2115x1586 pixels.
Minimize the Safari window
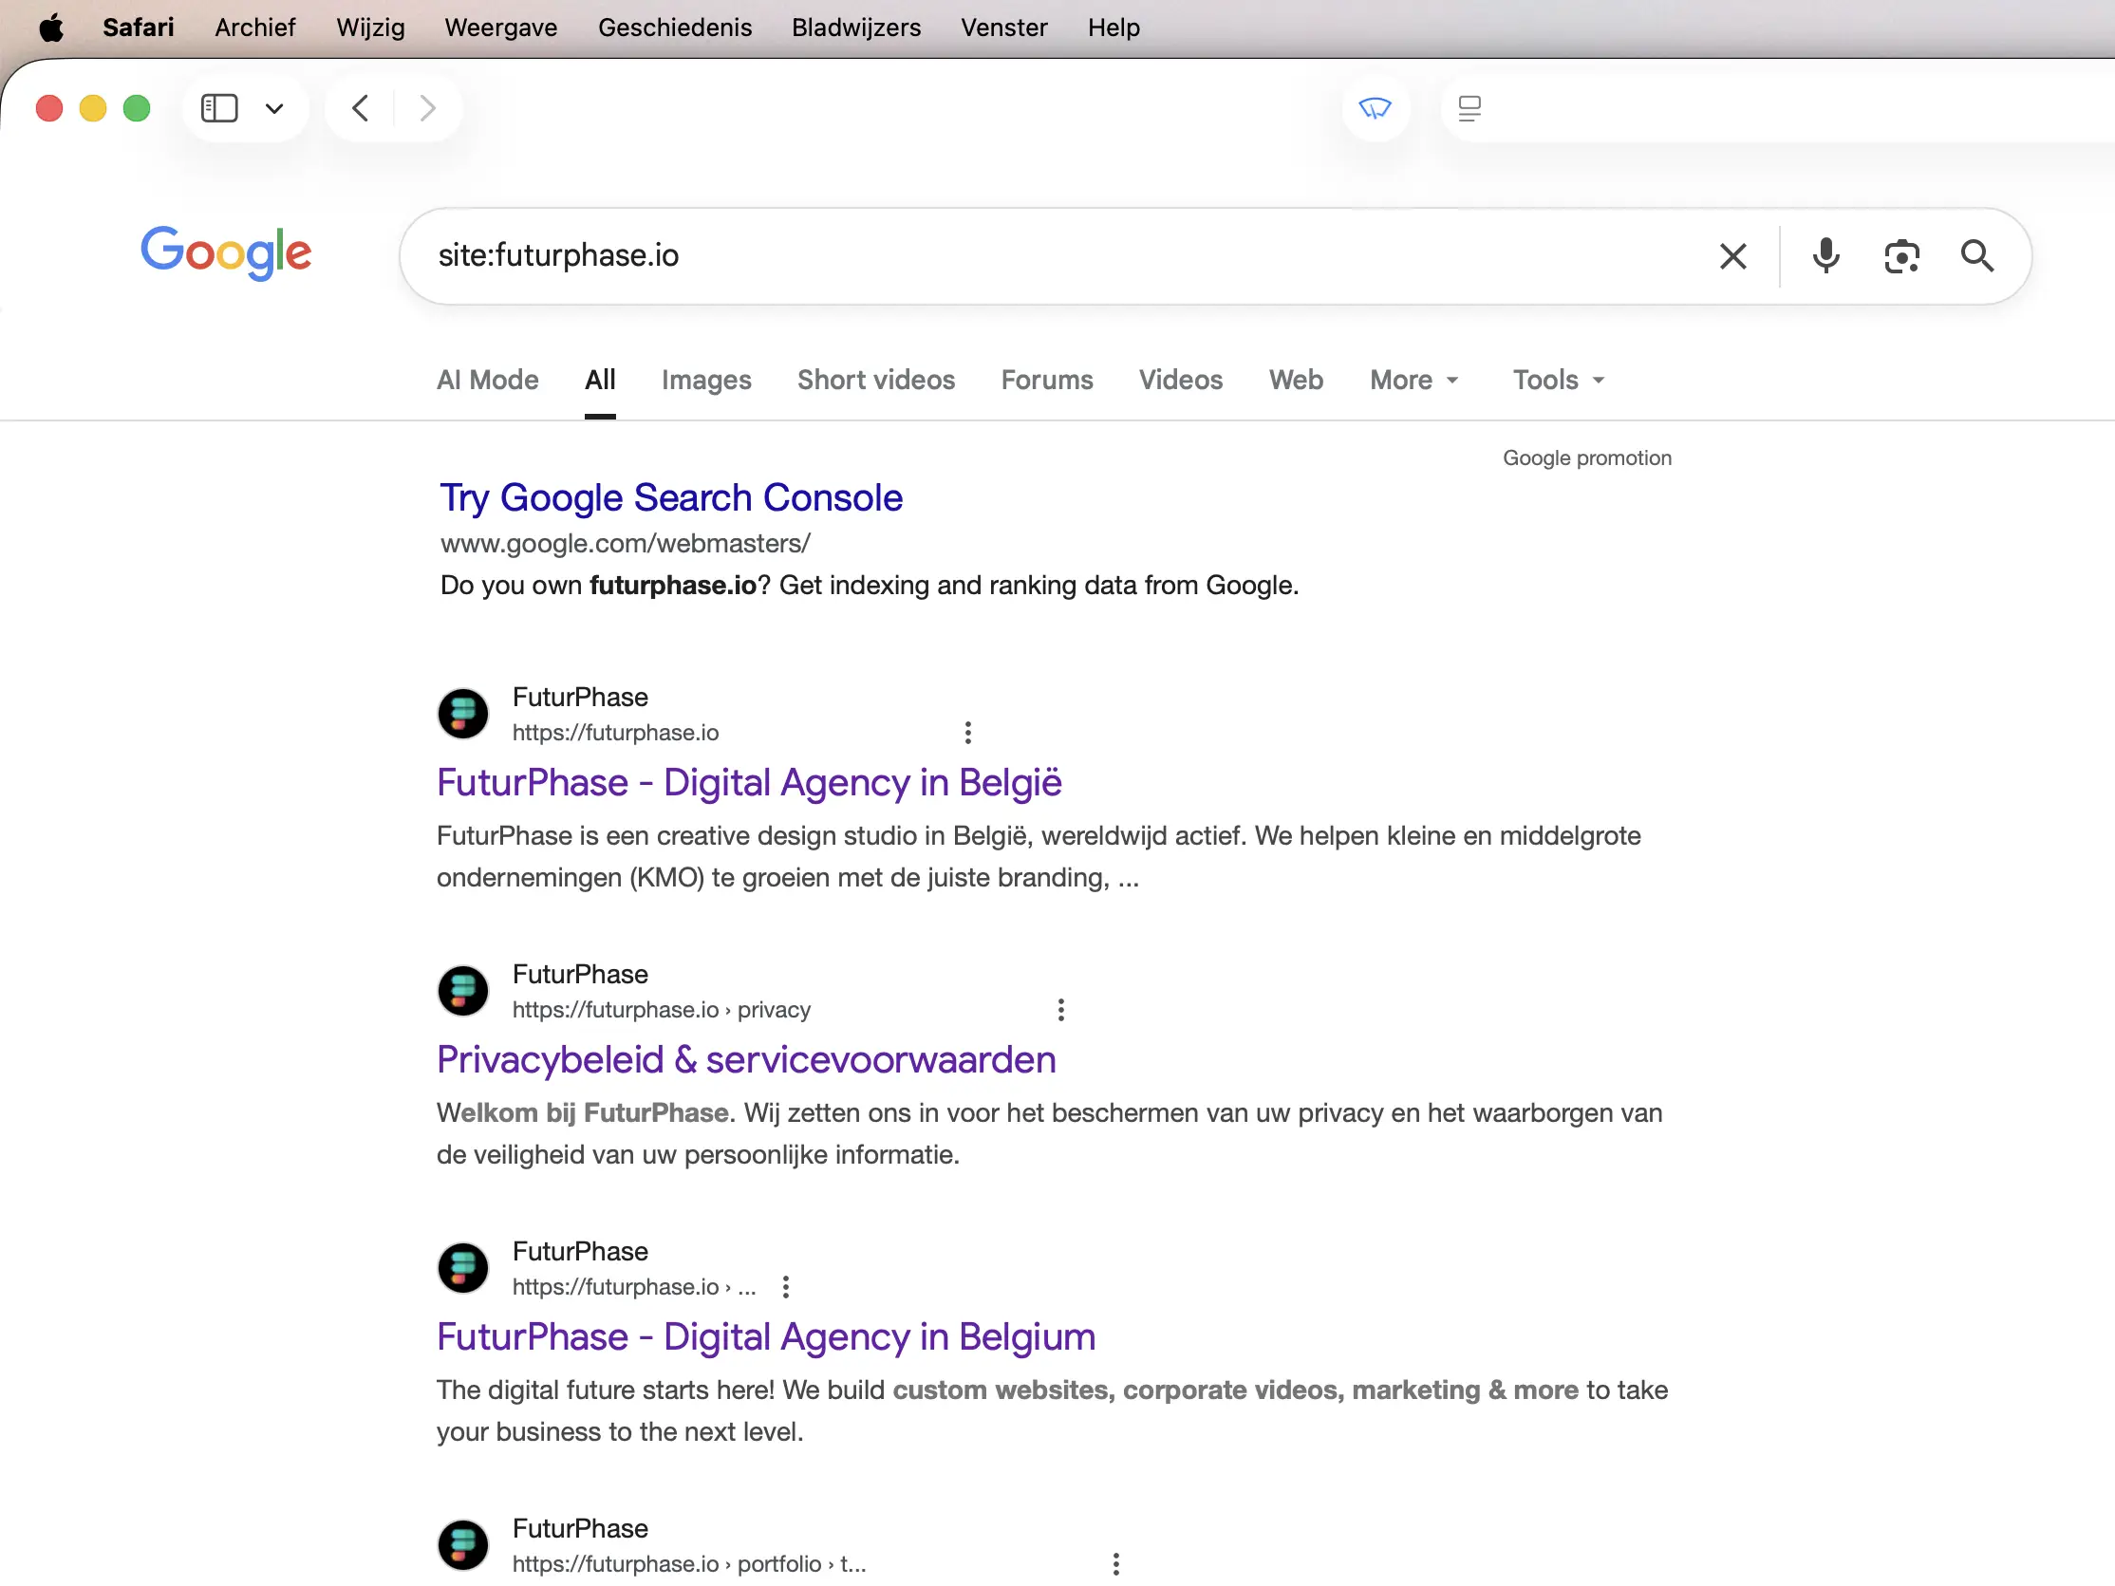pos(93,108)
